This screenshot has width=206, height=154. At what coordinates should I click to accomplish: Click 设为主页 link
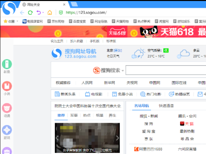click(57, 41)
